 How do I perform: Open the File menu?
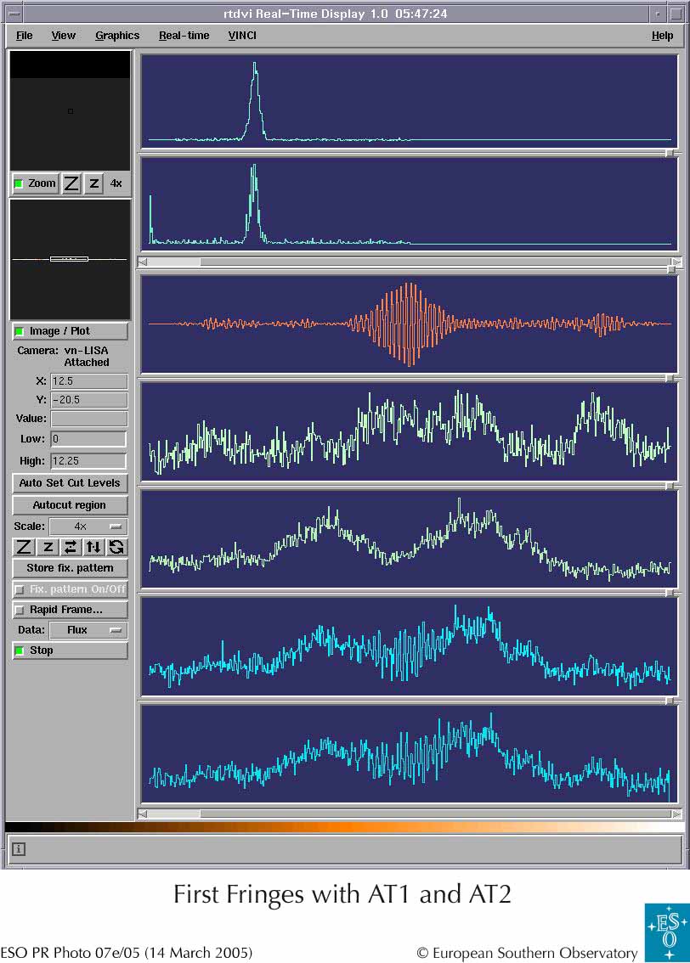24,36
